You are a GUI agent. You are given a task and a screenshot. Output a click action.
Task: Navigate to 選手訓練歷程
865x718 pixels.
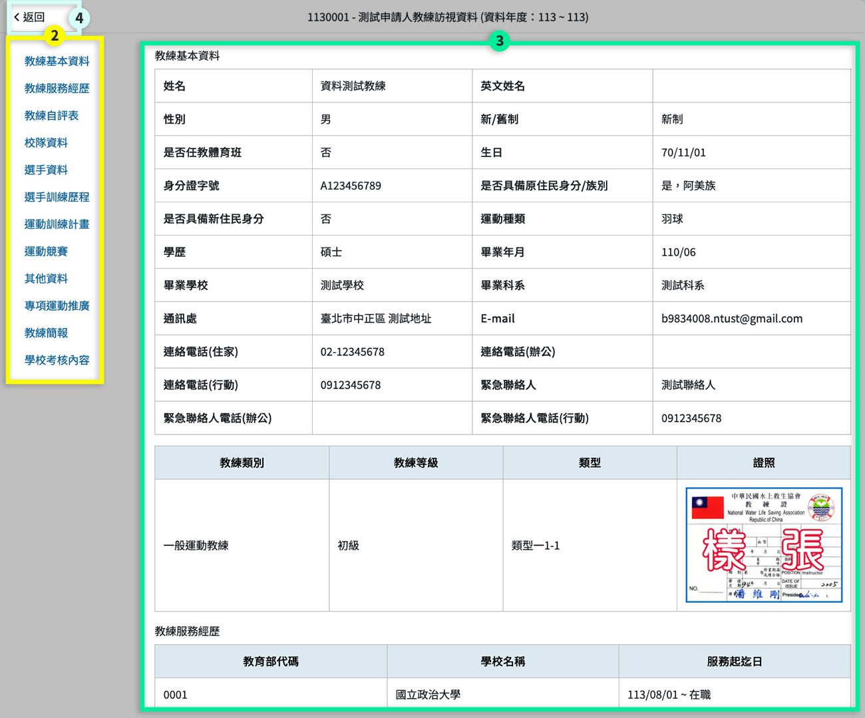tap(57, 198)
